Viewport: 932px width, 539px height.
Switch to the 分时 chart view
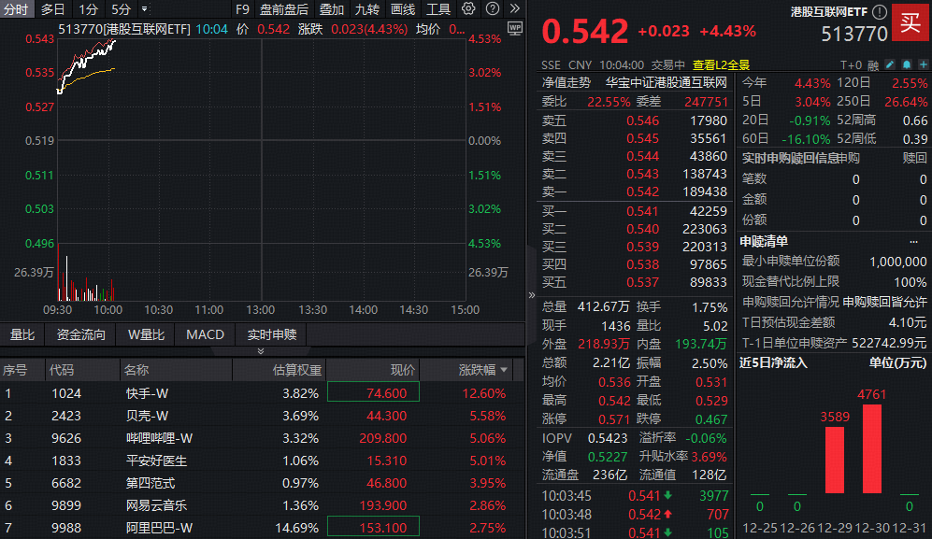tap(16, 8)
